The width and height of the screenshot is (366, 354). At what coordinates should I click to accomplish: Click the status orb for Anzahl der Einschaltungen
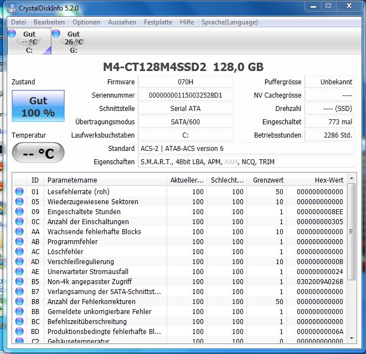click(19, 221)
